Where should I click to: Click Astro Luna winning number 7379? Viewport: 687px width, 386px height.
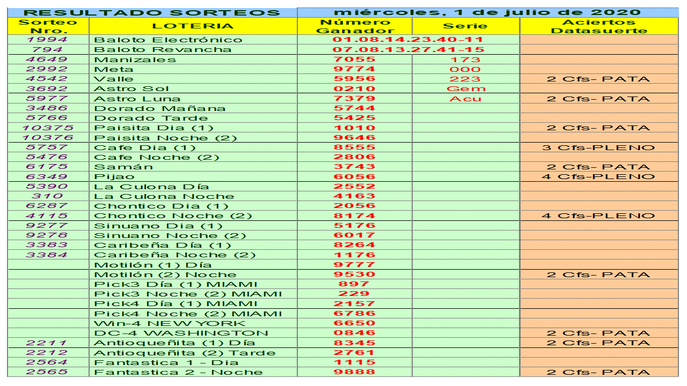[355, 99]
